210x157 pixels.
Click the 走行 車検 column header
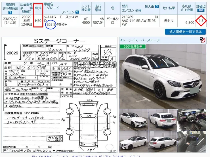pyautogui.click(x=98, y=8)
